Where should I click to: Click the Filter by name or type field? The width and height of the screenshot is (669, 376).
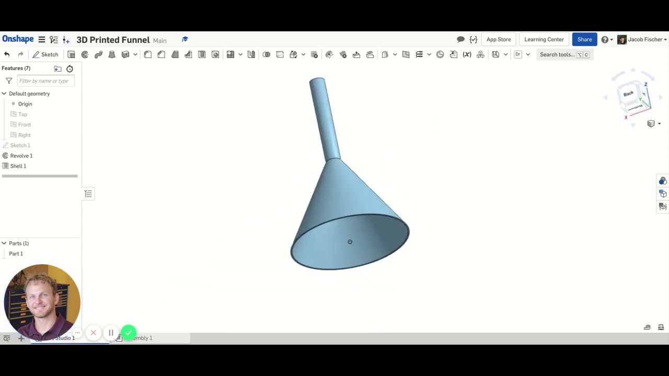point(46,81)
